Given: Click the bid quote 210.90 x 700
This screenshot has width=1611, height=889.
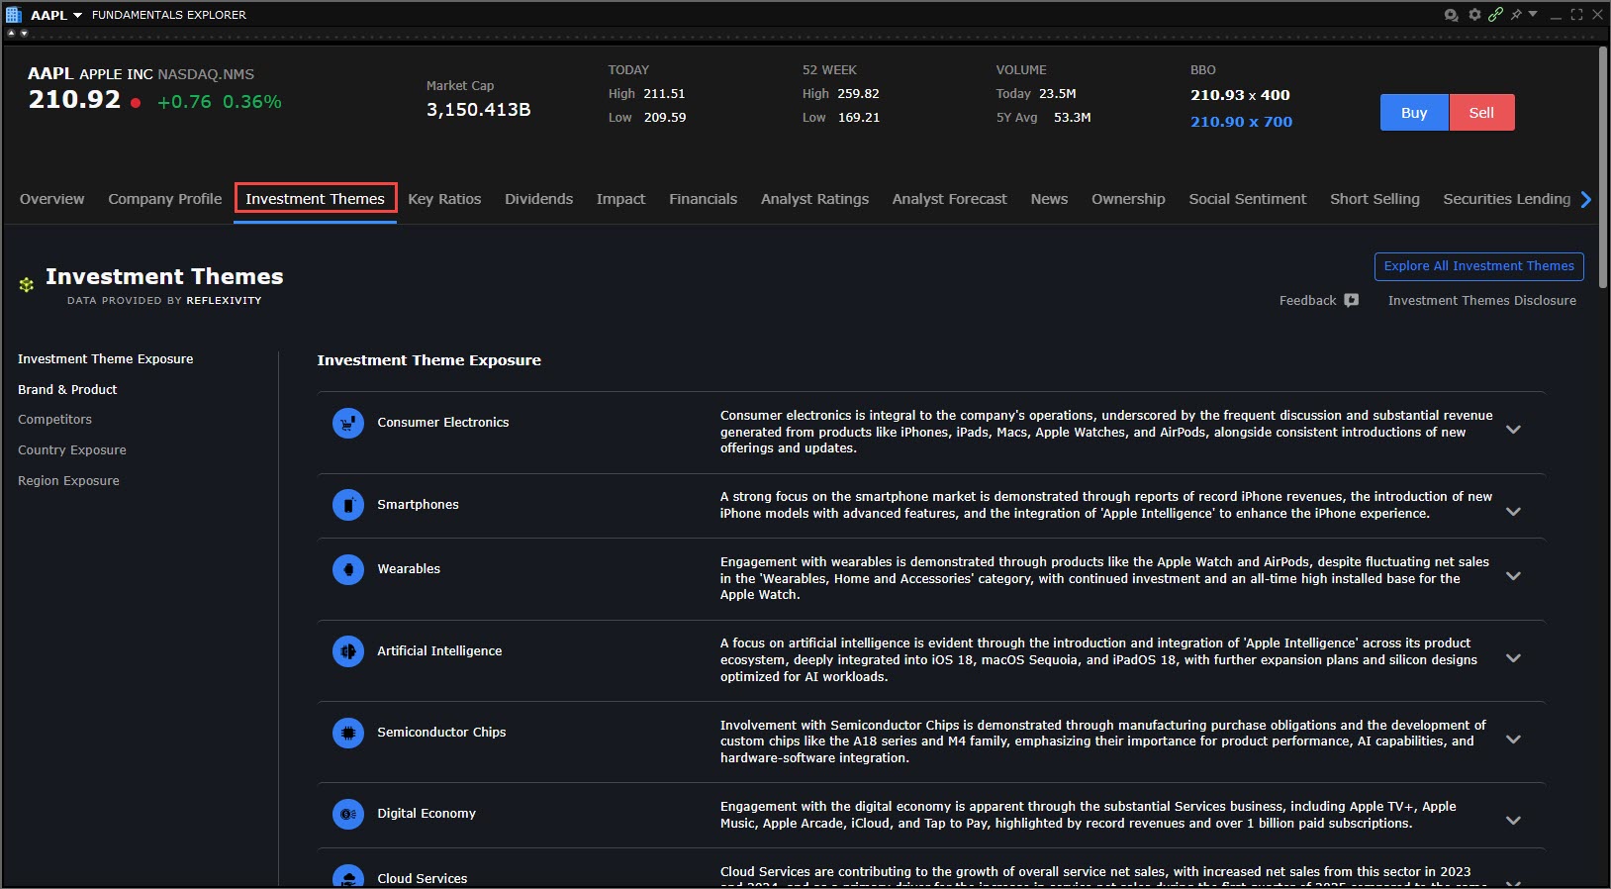Looking at the screenshot, I should pyautogui.click(x=1242, y=122).
